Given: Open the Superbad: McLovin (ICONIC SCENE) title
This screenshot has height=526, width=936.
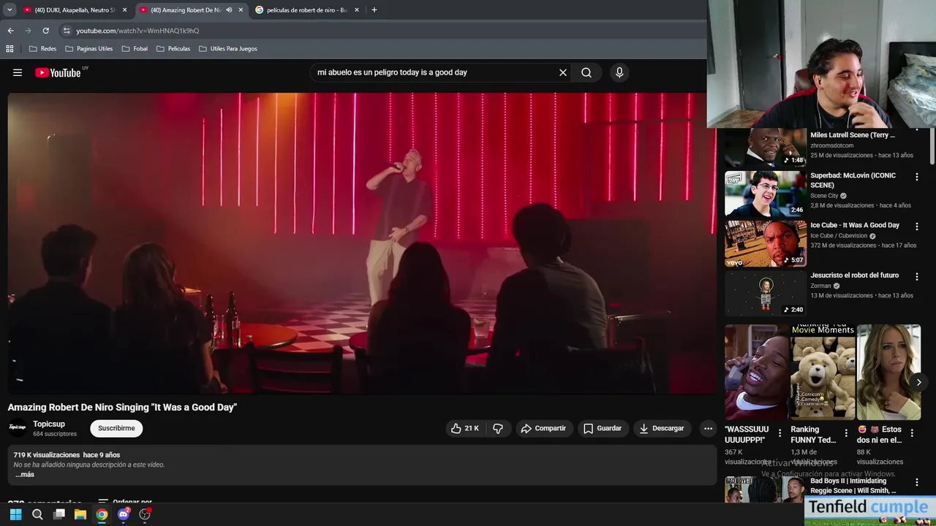Looking at the screenshot, I should (853, 180).
